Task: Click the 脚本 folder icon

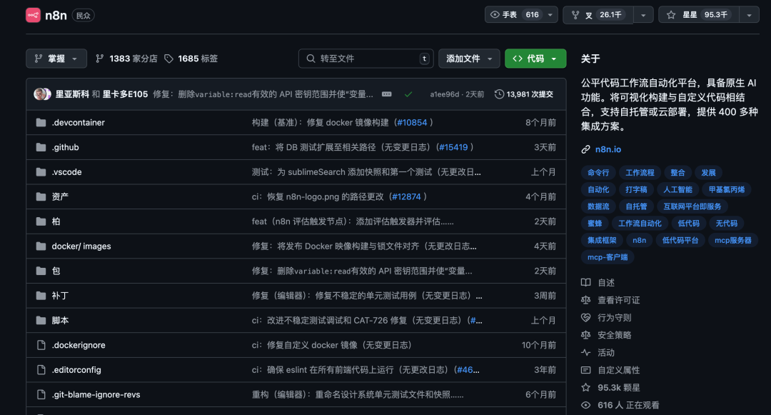Action: pyautogui.click(x=41, y=321)
